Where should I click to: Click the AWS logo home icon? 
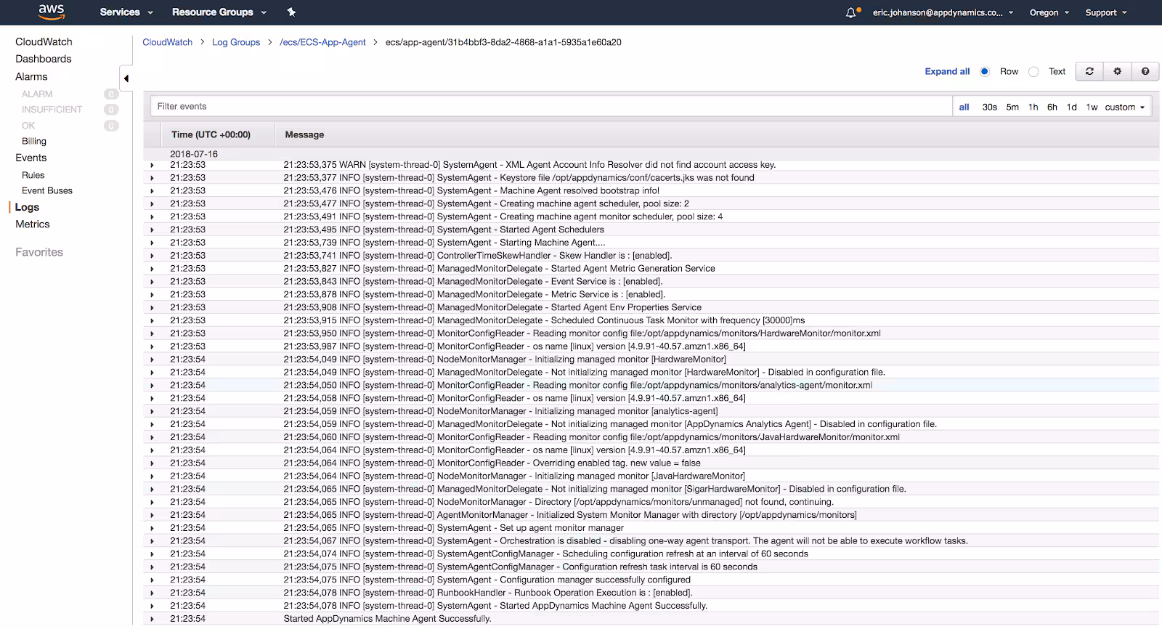point(52,12)
